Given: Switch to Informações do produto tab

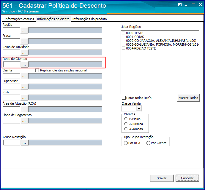Looking at the screenshot, I should tap(89, 19).
